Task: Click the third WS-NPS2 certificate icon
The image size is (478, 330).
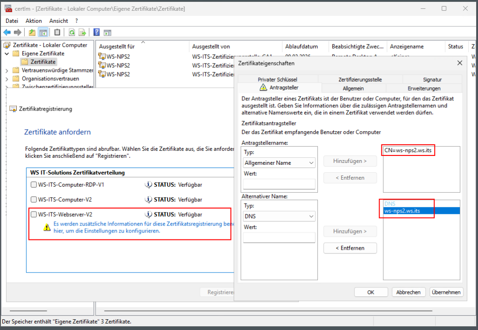Action: (101, 74)
